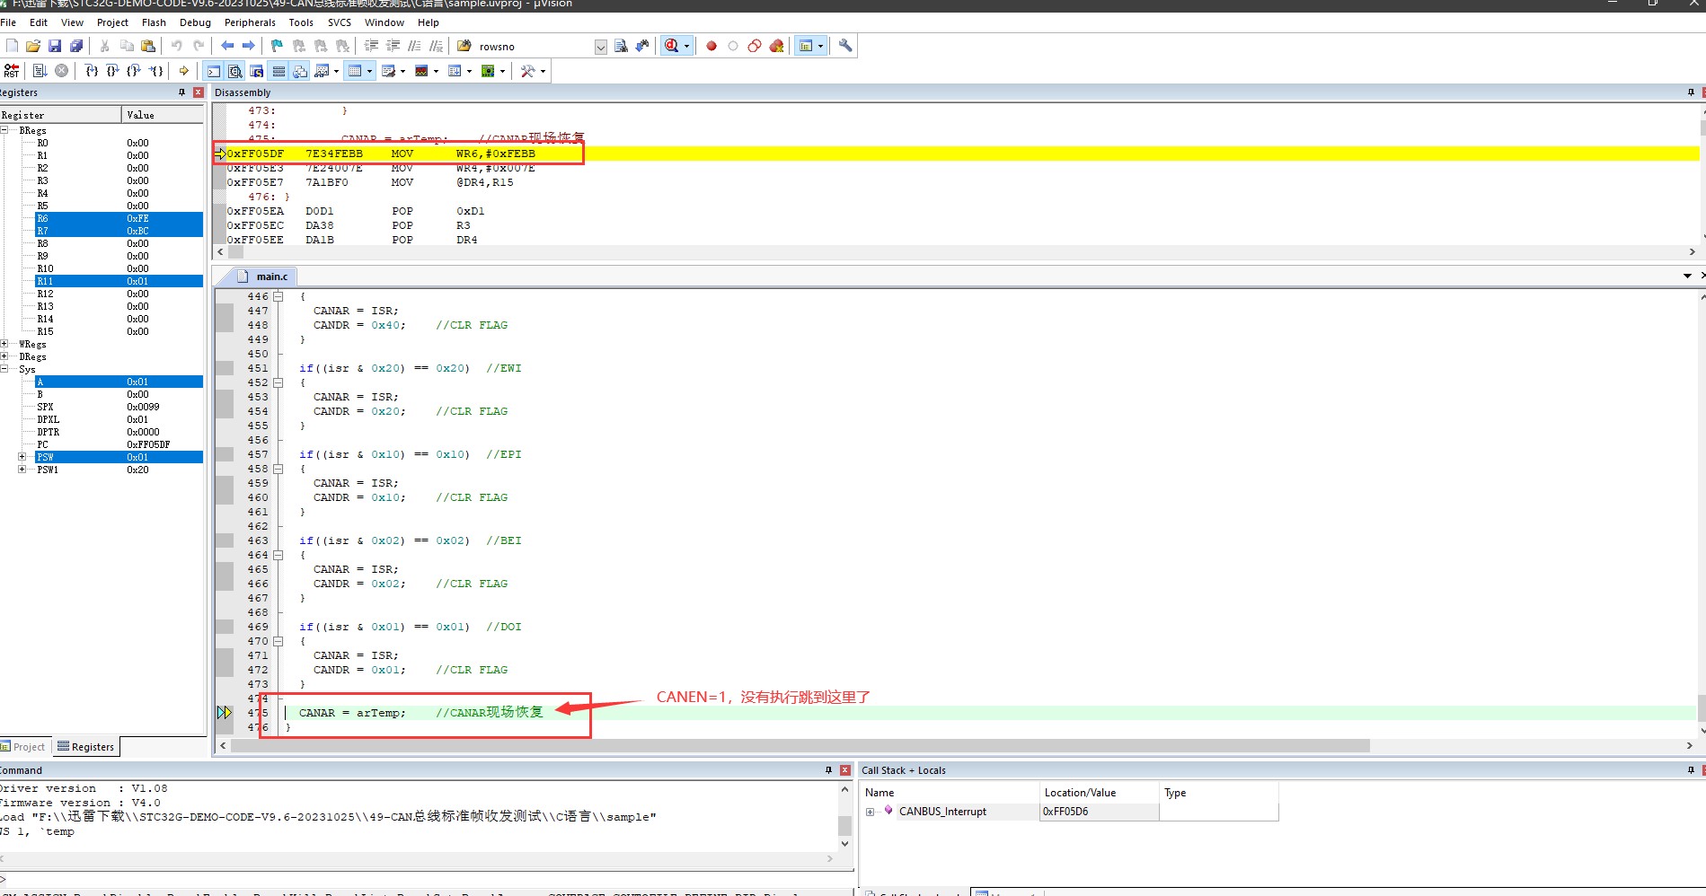The image size is (1706, 896).
Task: Expand the PSW register entry
Action: (22, 457)
